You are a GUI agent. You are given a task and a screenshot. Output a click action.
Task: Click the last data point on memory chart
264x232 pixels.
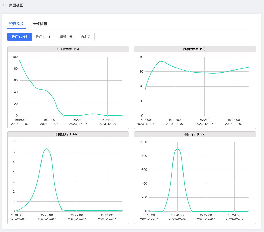(x=249, y=67)
